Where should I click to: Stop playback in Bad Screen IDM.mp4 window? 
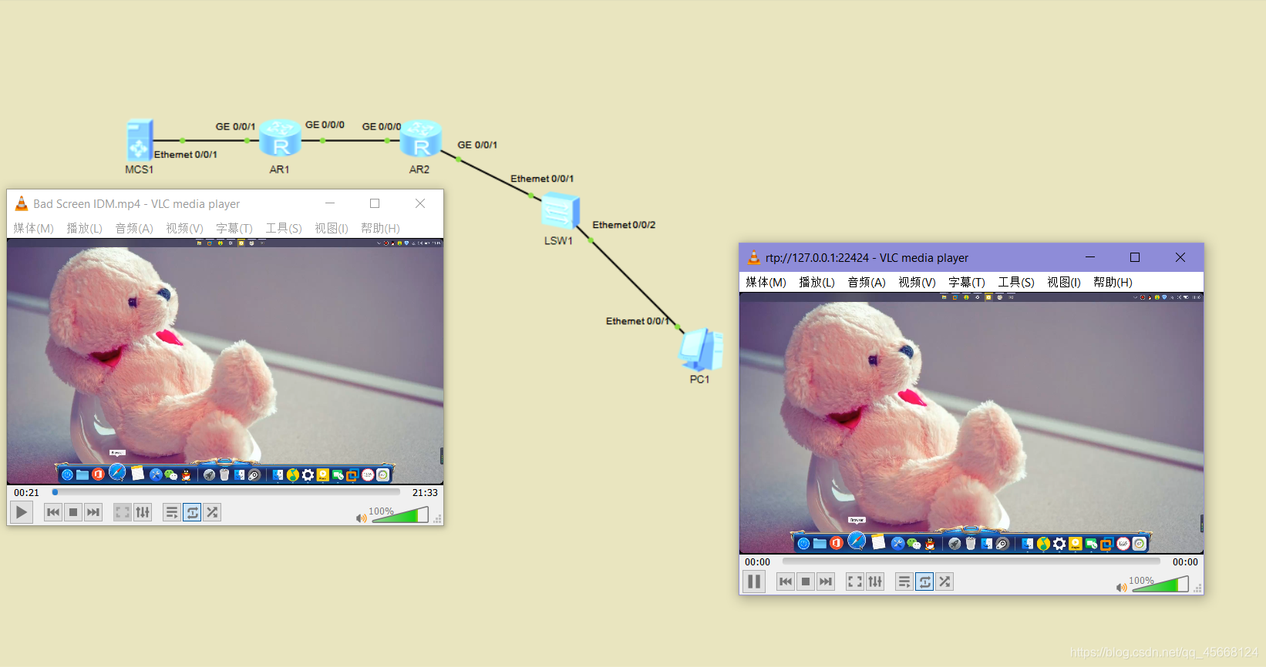click(x=73, y=512)
